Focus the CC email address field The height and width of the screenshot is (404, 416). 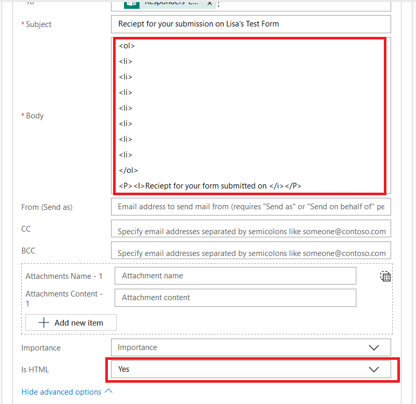coord(251,232)
